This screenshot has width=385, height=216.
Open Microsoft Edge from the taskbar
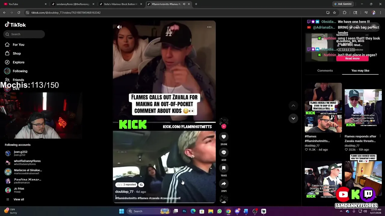point(193,211)
